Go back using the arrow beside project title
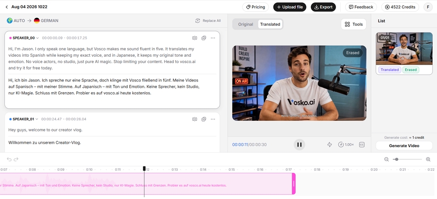Image resolution: width=437 pixels, height=199 pixels. pyautogui.click(x=7, y=7)
